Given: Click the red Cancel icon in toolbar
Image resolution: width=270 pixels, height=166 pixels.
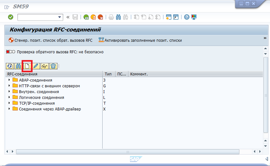Looking at the screenshot, I should click(100, 17).
